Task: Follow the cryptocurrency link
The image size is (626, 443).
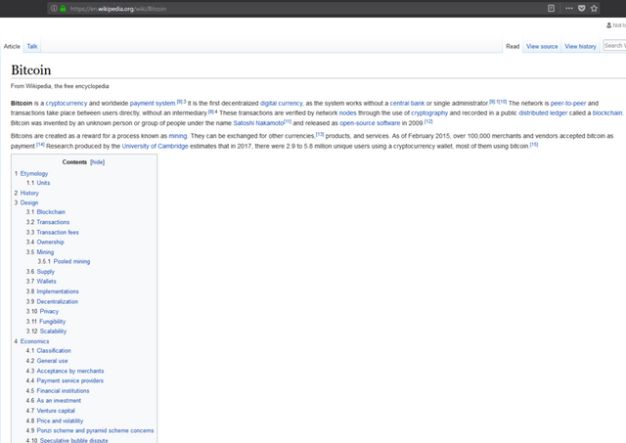Action: pos(67,103)
